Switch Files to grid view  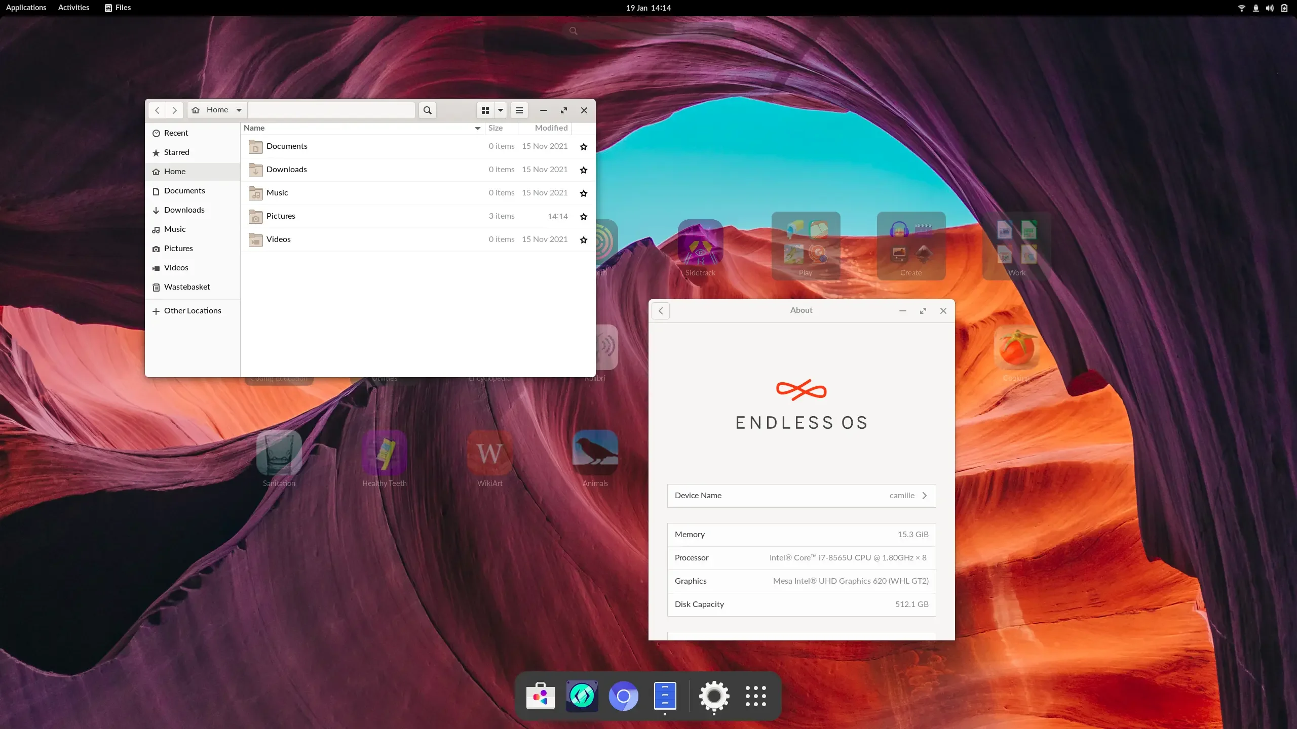pyautogui.click(x=485, y=110)
